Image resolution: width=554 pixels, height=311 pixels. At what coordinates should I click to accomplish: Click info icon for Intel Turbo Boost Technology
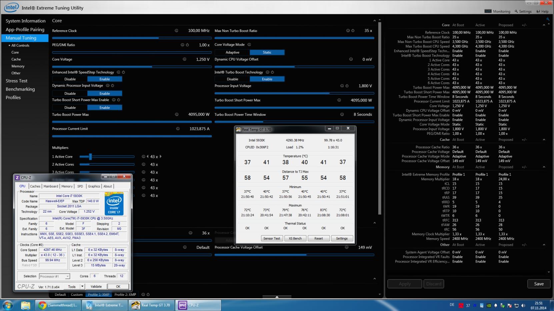point(267,72)
